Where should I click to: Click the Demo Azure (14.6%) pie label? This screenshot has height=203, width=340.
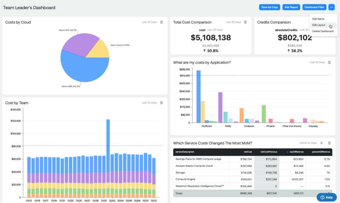click(x=120, y=45)
